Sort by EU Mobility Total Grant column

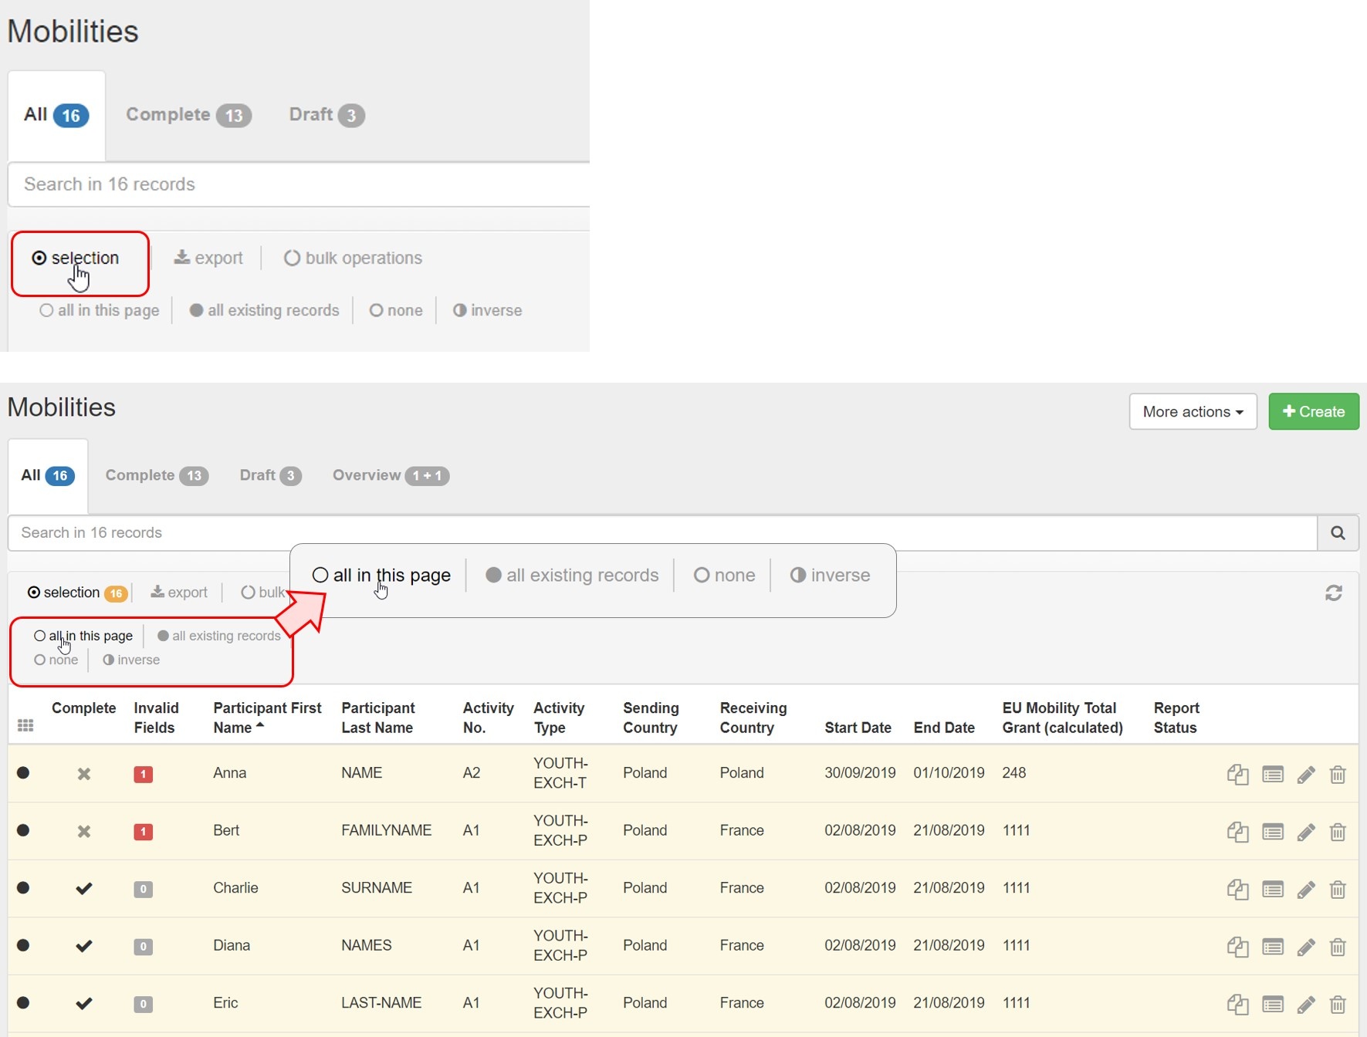point(1061,718)
